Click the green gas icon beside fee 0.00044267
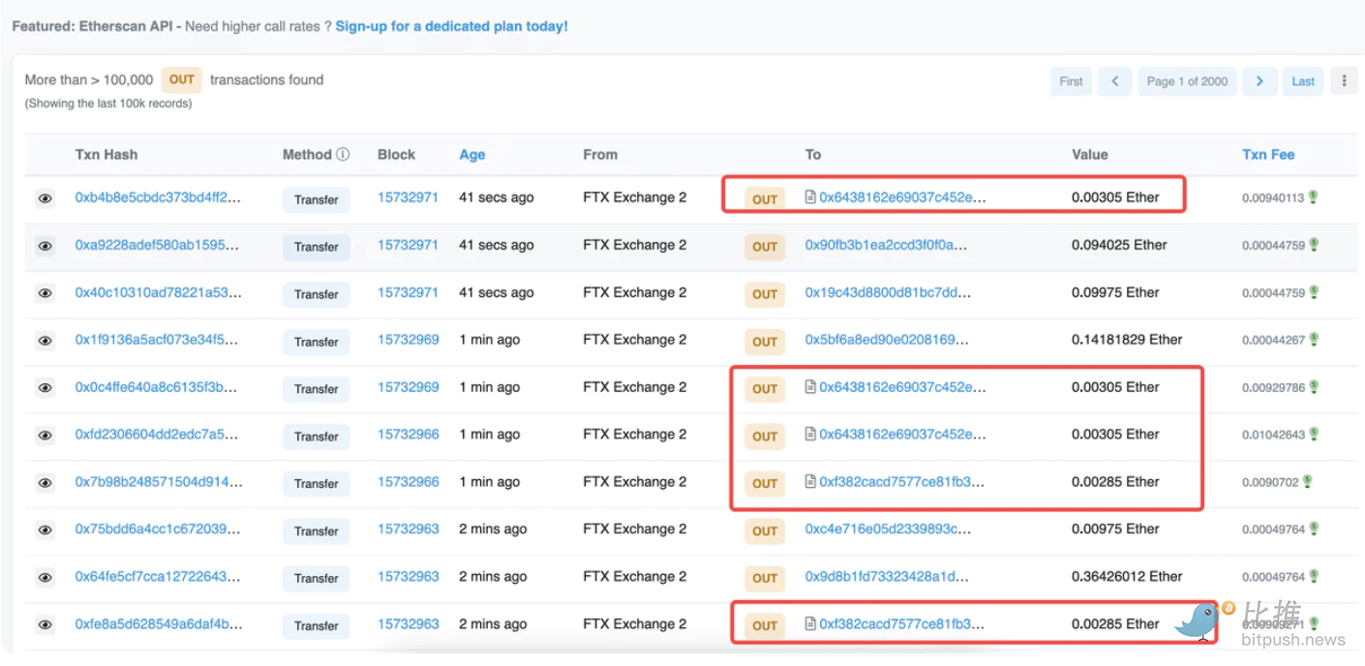The width and height of the screenshot is (1365, 666). pyautogui.click(x=1314, y=340)
